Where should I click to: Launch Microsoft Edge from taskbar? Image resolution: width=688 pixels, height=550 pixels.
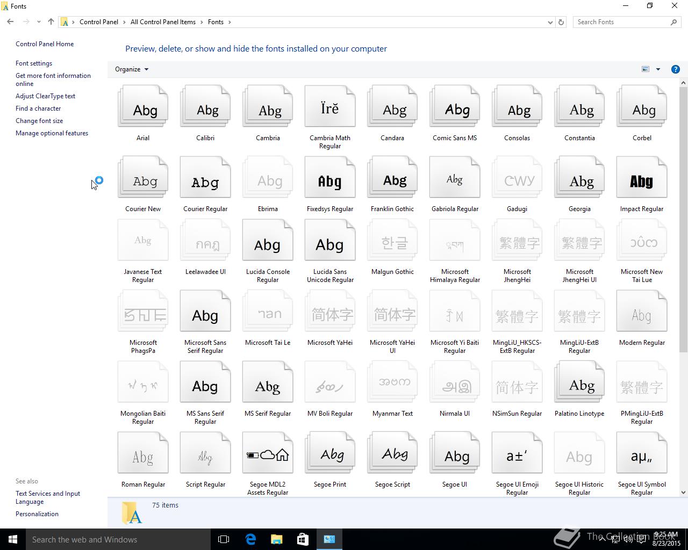[250, 539]
